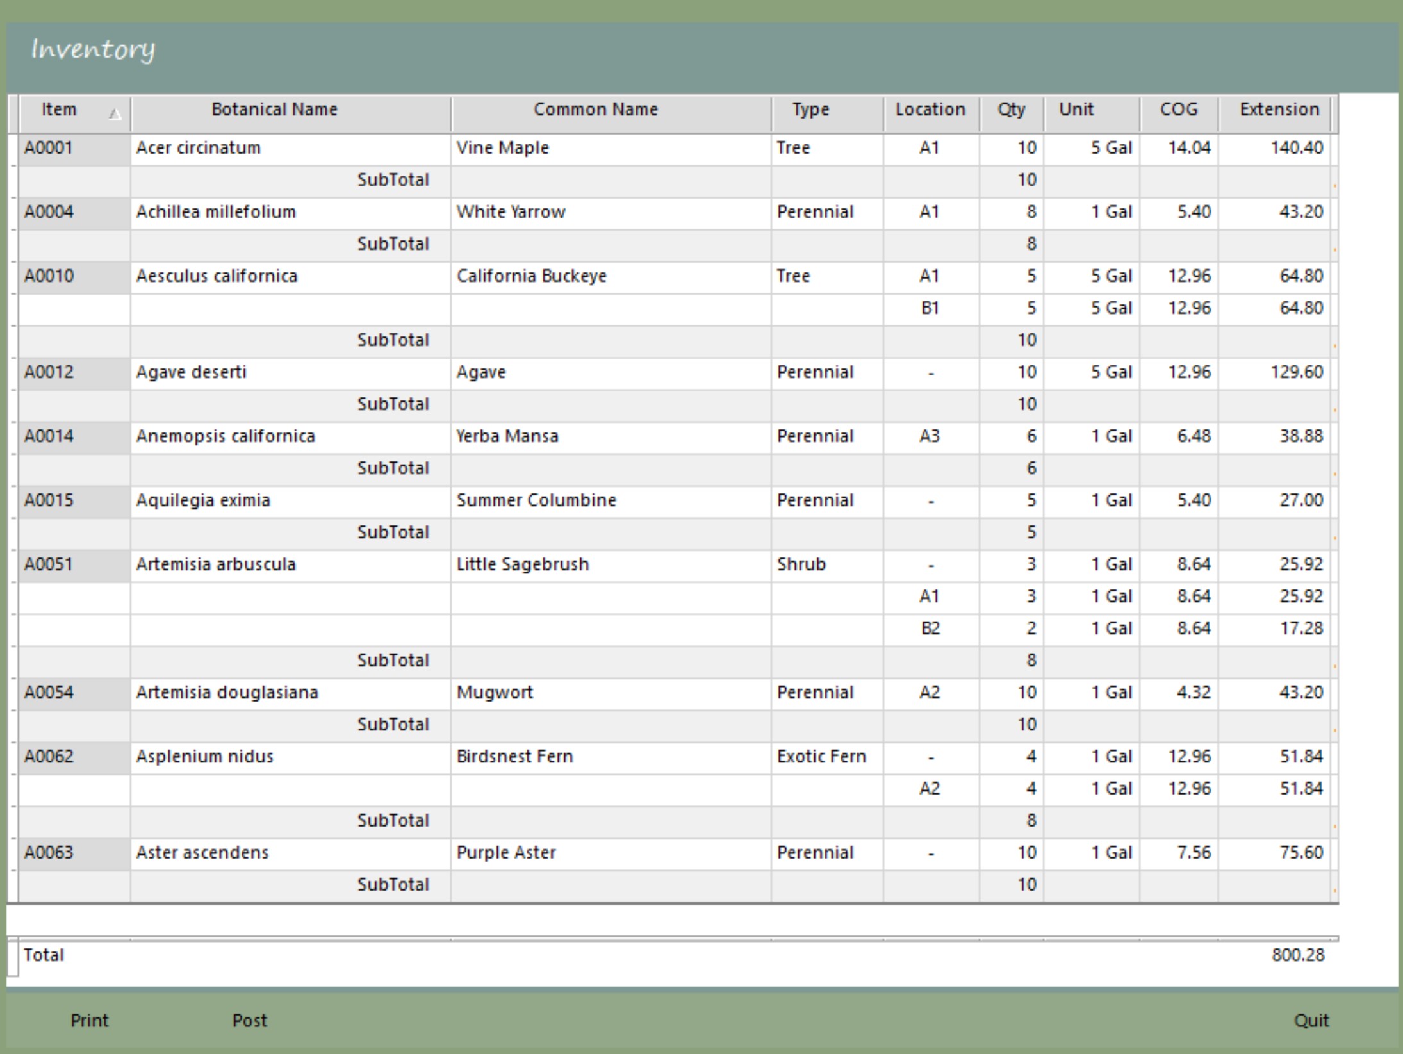Click the Extension column header
The width and height of the screenshot is (1403, 1054).
pyautogui.click(x=1279, y=110)
